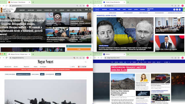Select the ORIGO browser tab
Image resolution: width=185 pixels, height=104 pixels.
click(114, 54)
